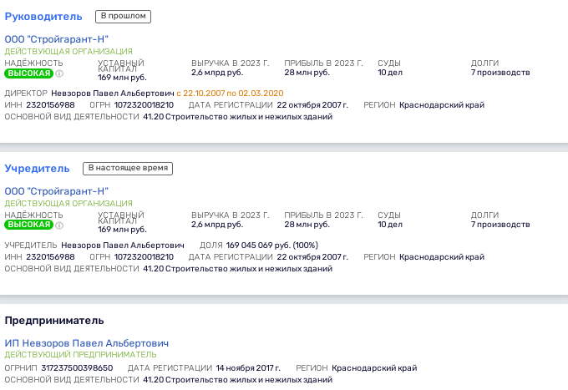
Task: Click share value '169 045 069 руб. (100%)'
Action: [272, 246]
